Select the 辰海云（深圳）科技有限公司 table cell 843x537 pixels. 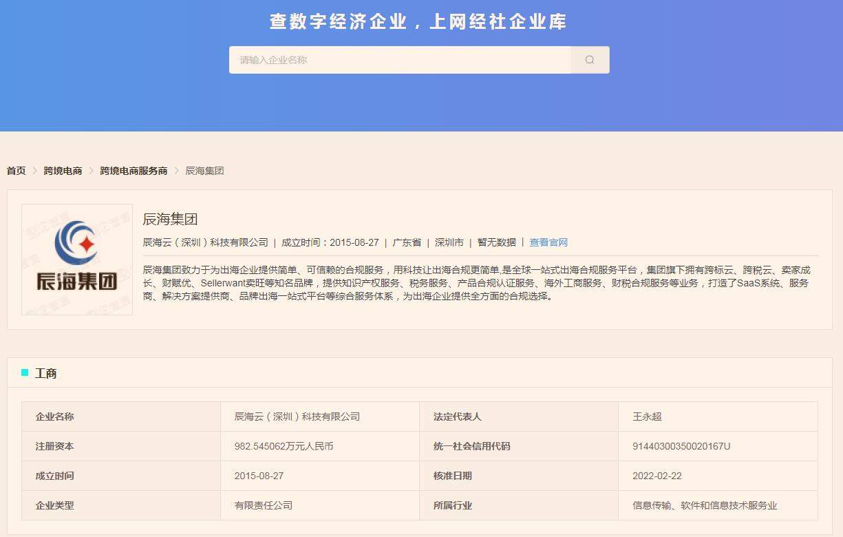(x=320, y=417)
